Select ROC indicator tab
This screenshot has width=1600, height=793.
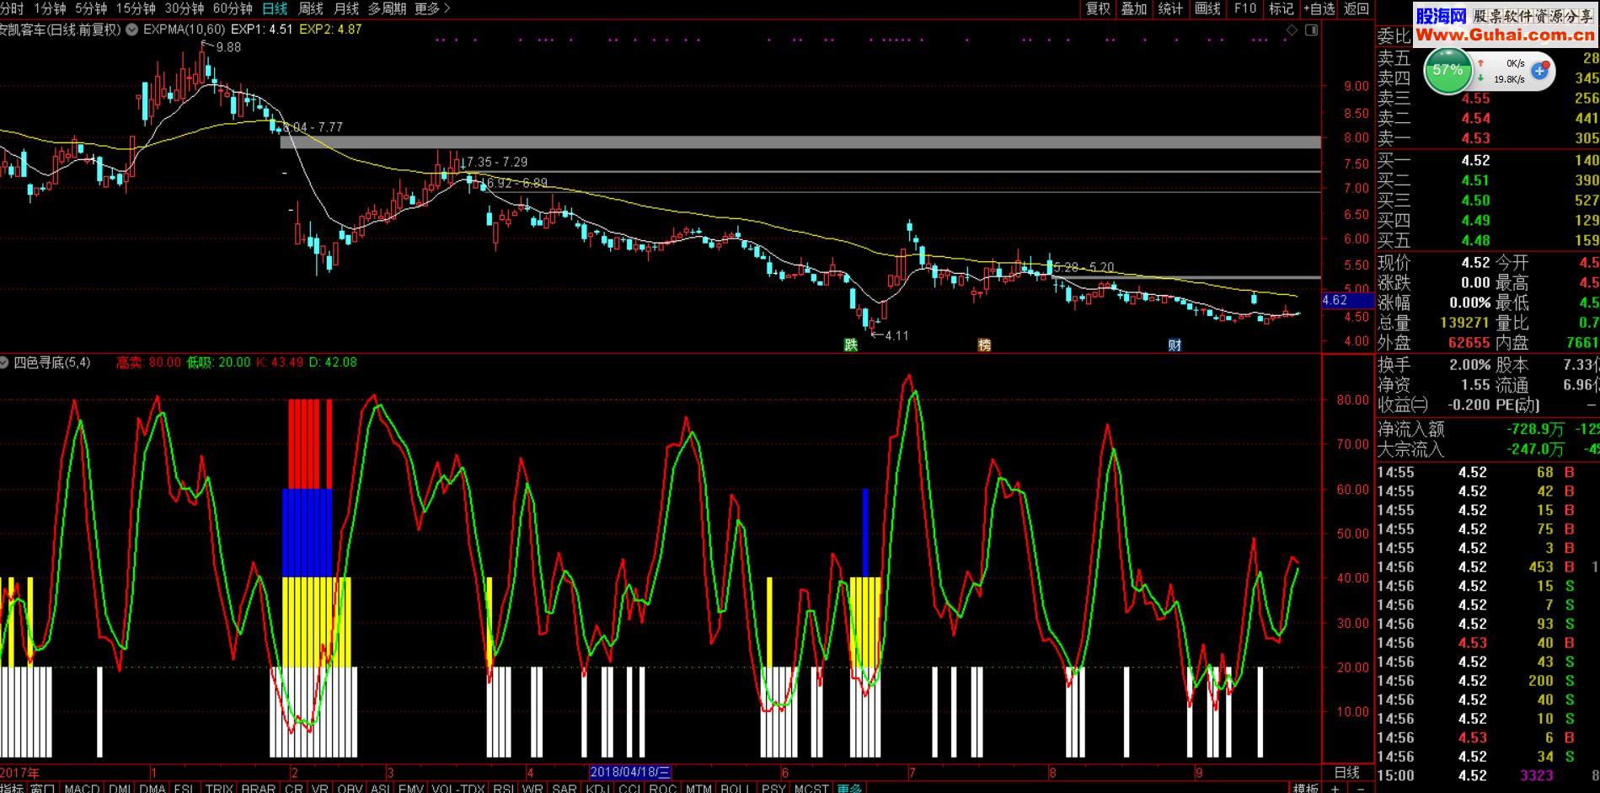pyautogui.click(x=663, y=788)
